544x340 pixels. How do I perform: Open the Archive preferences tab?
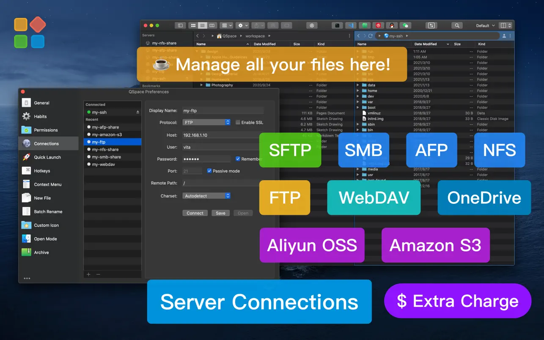[49, 252]
